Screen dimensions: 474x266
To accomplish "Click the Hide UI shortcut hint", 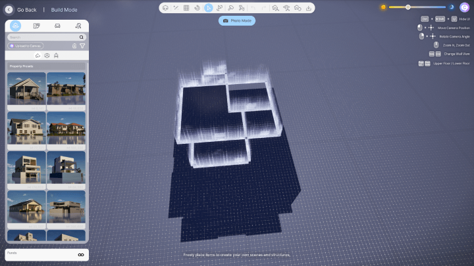I will click(445, 19).
